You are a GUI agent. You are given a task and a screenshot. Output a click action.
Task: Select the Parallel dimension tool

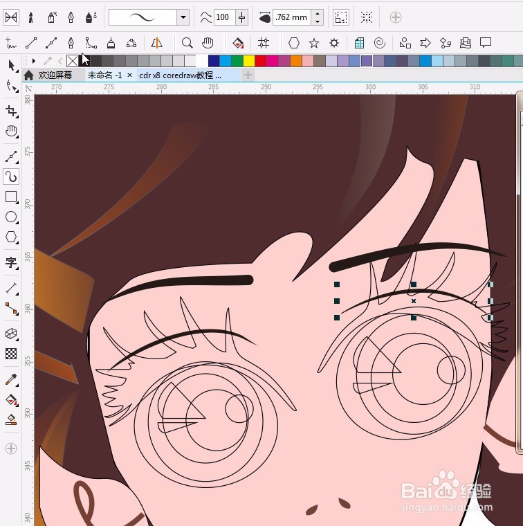click(11, 288)
